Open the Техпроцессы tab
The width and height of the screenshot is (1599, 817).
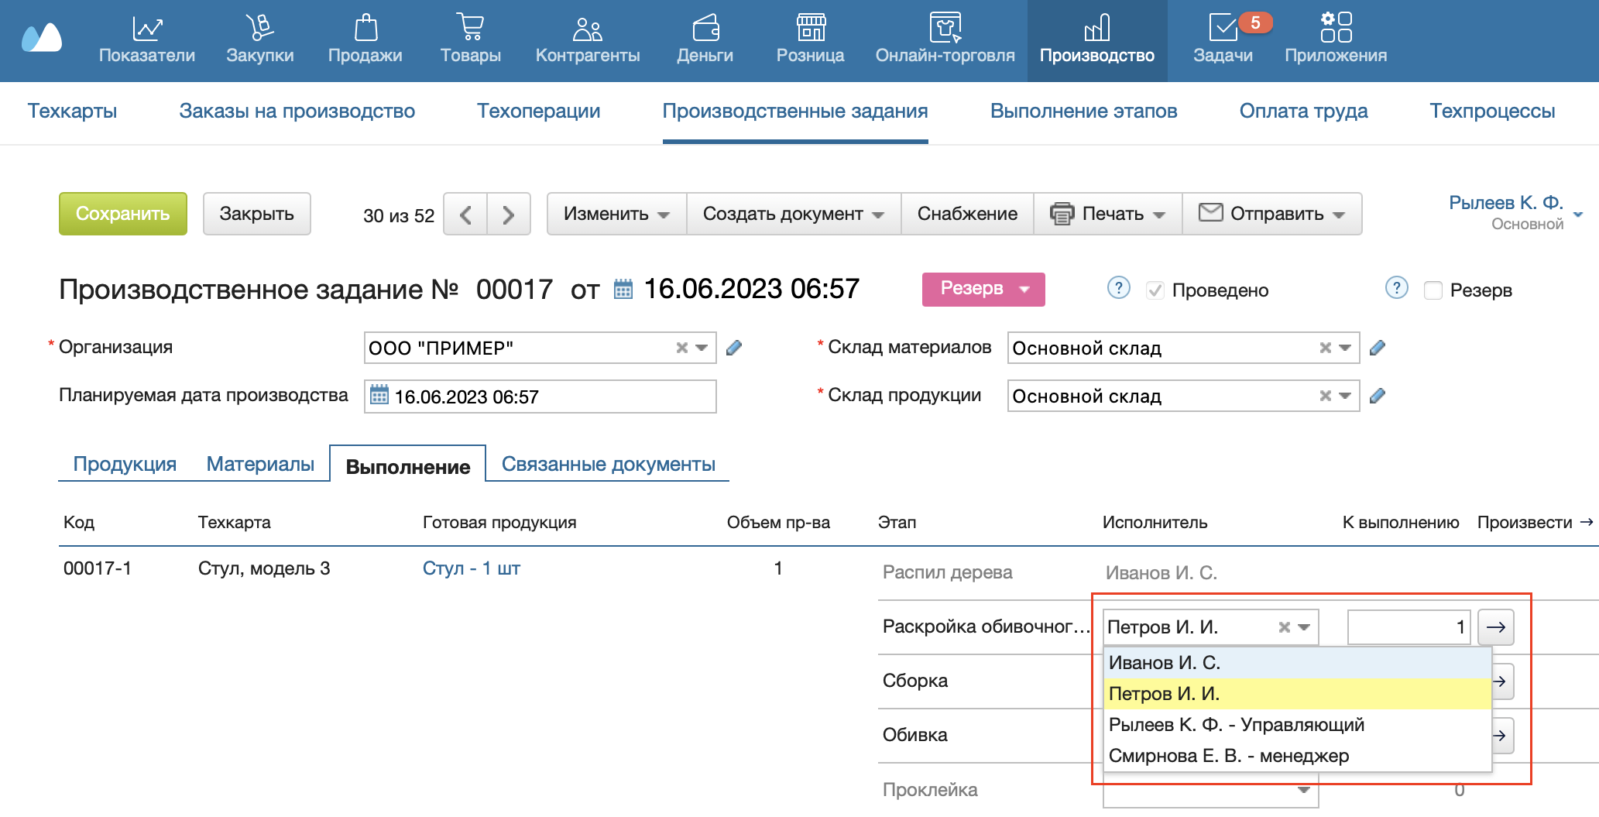(1492, 111)
